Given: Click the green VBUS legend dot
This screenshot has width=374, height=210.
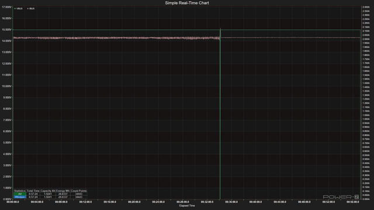Looking at the screenshot, I should tap(15, 9).
